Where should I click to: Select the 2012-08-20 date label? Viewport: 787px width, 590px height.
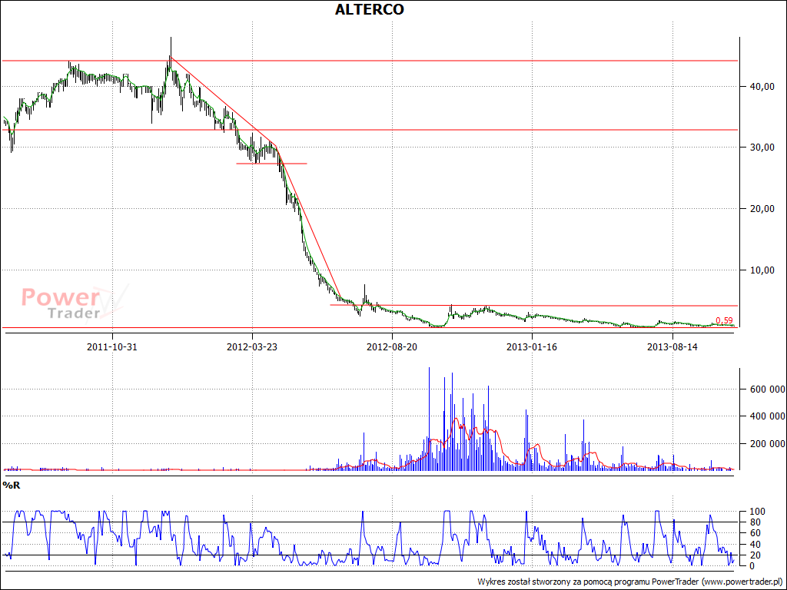(x=392, y=346)
